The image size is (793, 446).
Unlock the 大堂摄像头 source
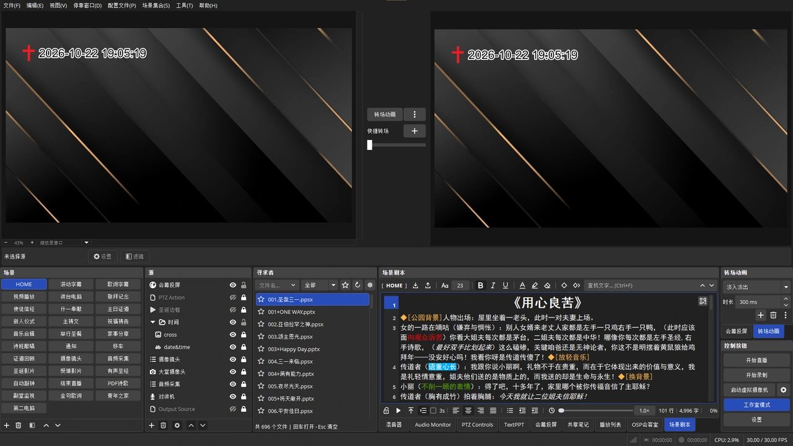pos(243,372)
